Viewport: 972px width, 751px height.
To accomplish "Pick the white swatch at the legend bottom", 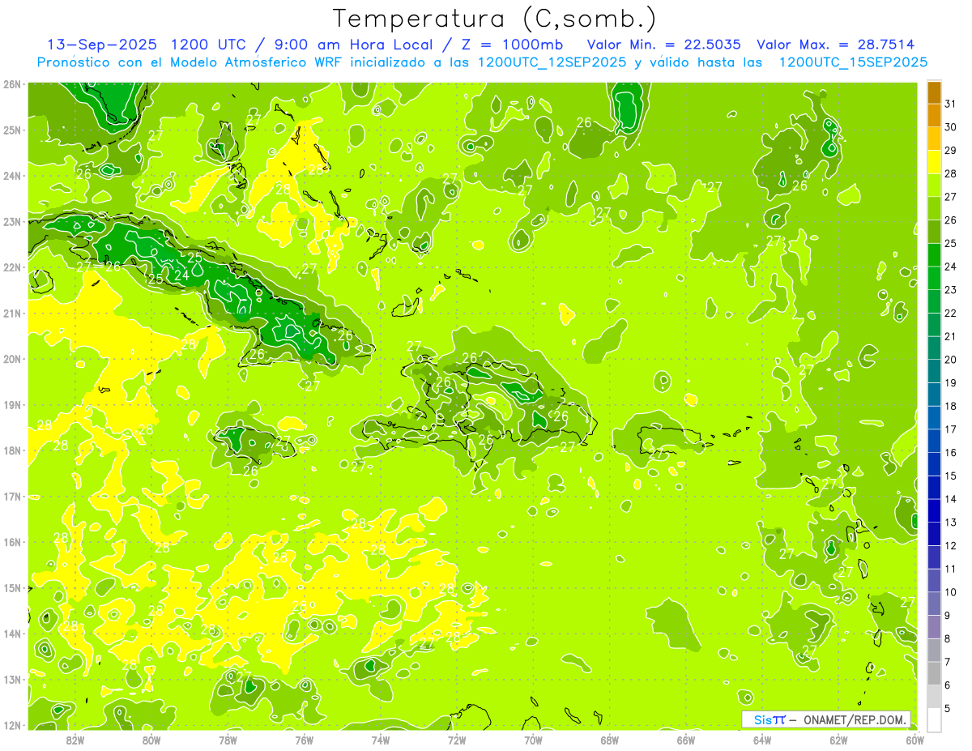I will coord(934,719).
